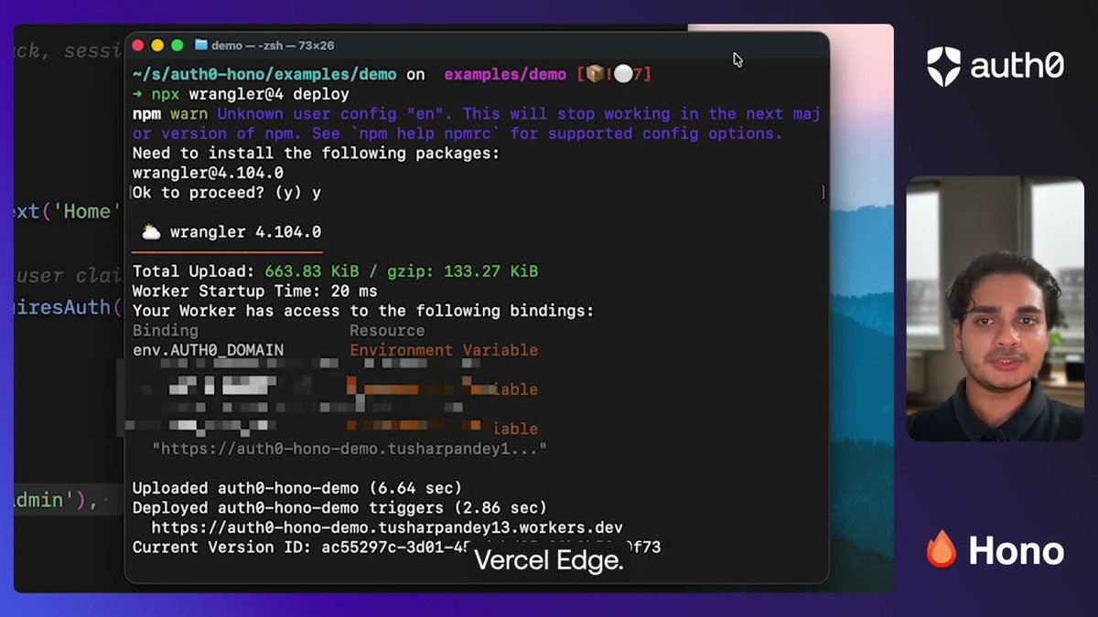Click the folder icon in the terminal title
Image resolution: width=1098 pixels, height=617 pixels.
201,45
